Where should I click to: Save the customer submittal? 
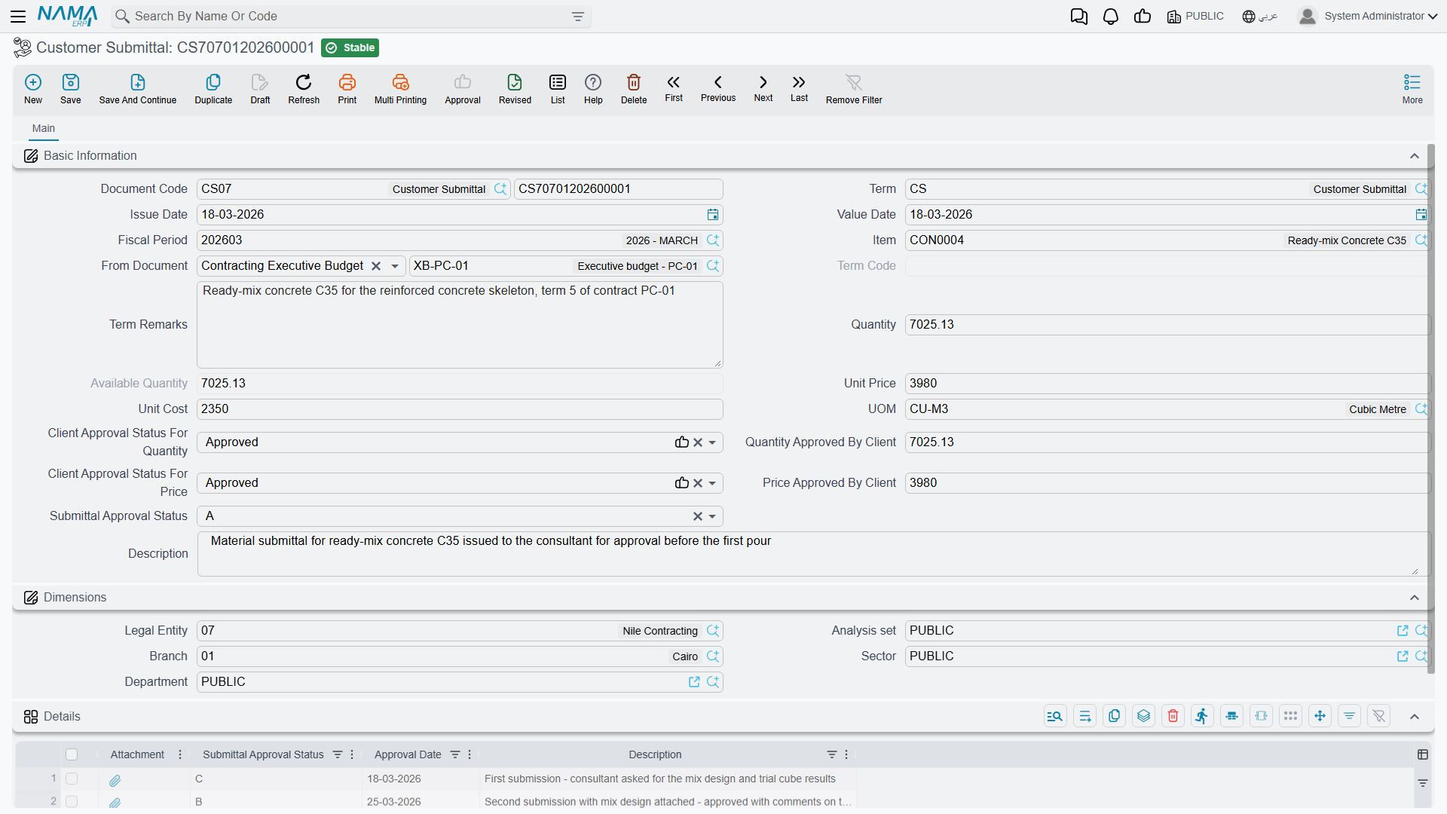tap(71, 88)
